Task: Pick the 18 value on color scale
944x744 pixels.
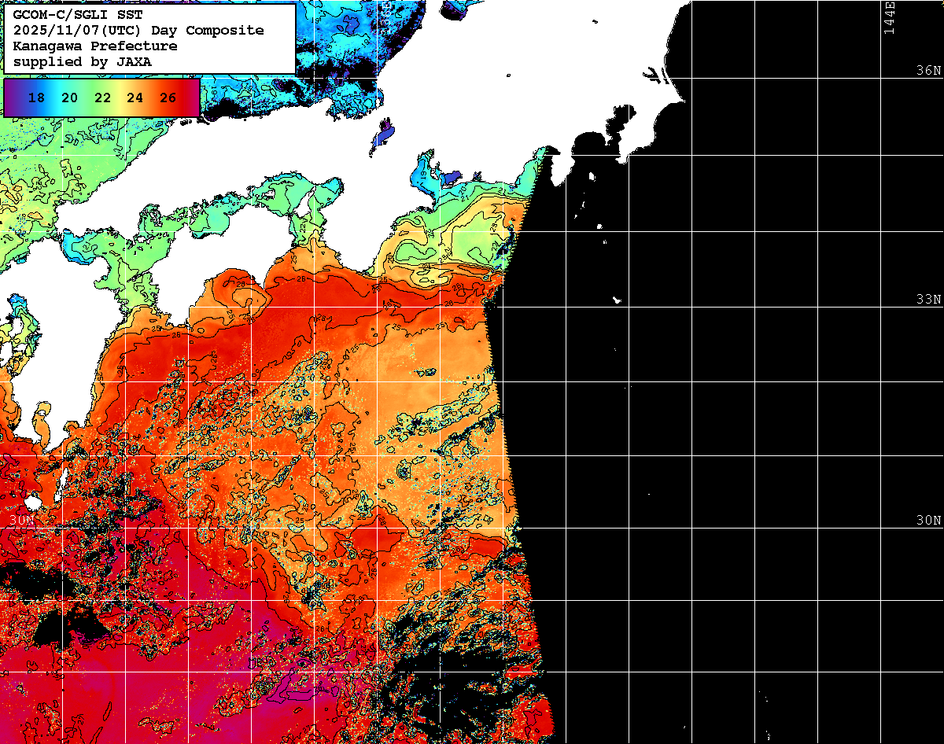Action: [x=36, y=98]
